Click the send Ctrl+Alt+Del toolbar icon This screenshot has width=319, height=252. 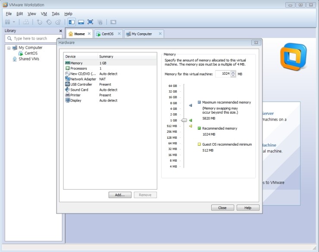[x=26, y=22]
